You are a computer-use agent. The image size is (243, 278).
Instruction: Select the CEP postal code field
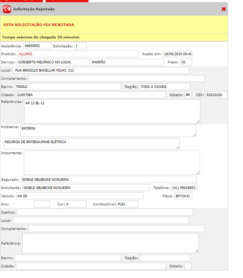[216, 95]
